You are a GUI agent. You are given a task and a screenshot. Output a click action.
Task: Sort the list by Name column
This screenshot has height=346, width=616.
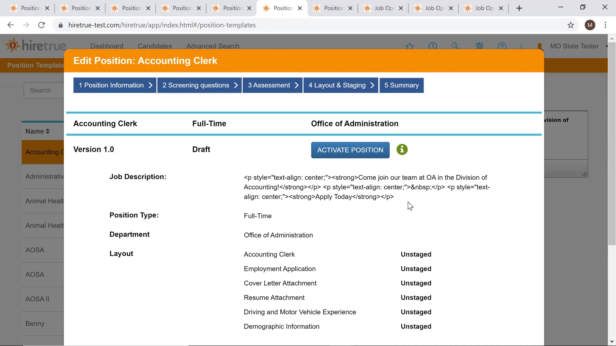[38, 131]
